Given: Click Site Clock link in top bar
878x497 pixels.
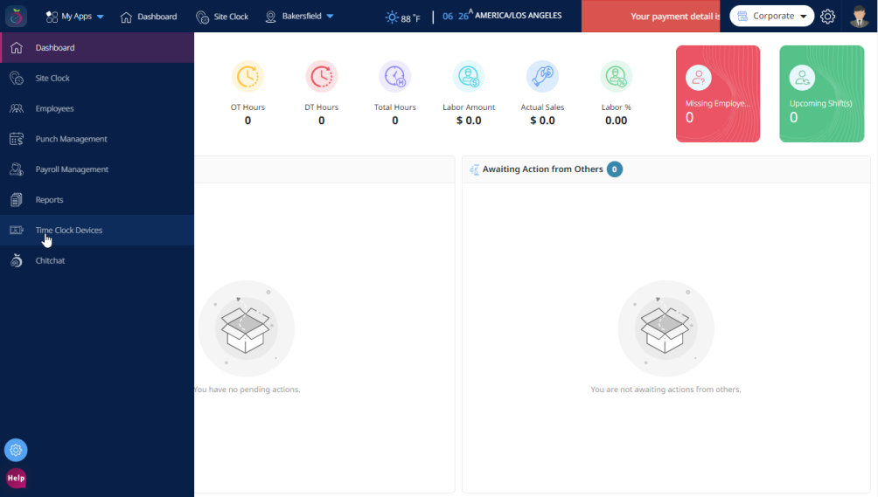Looking at the screenshot, I should point(222,17).
